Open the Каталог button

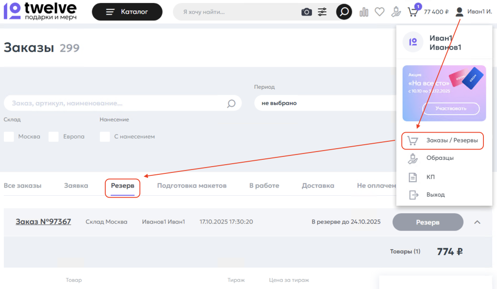pos(127,12)
